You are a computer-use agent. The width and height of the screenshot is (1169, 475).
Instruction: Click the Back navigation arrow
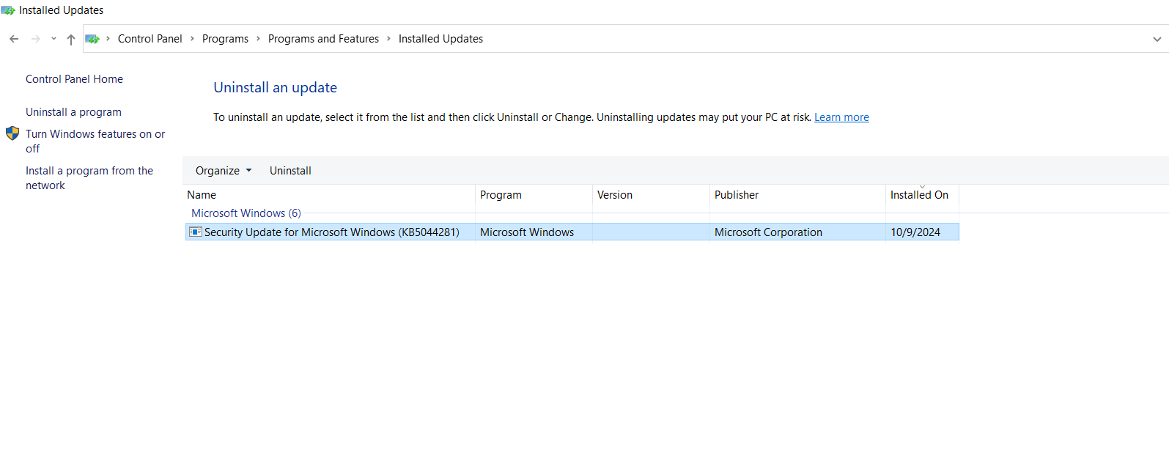(x=14, y=39)
